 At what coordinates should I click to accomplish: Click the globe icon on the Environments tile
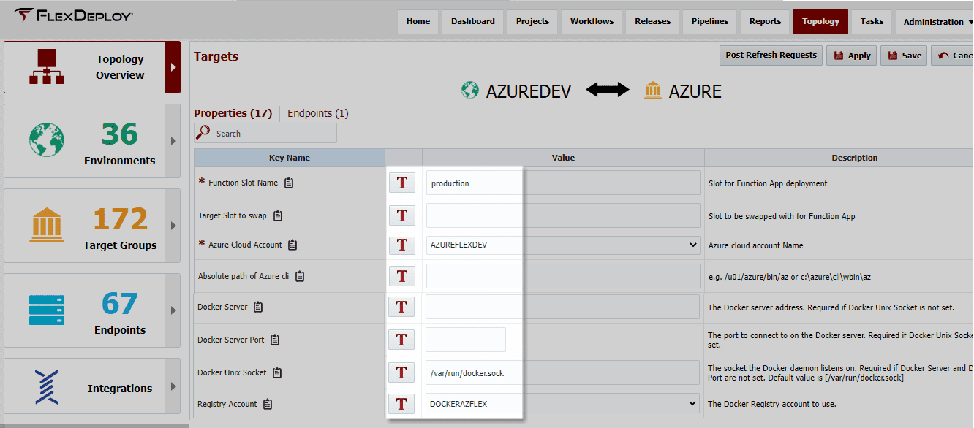coord(47,139)
